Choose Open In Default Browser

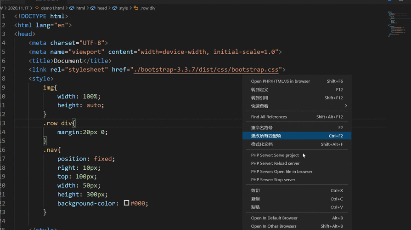tap(297, 218)
